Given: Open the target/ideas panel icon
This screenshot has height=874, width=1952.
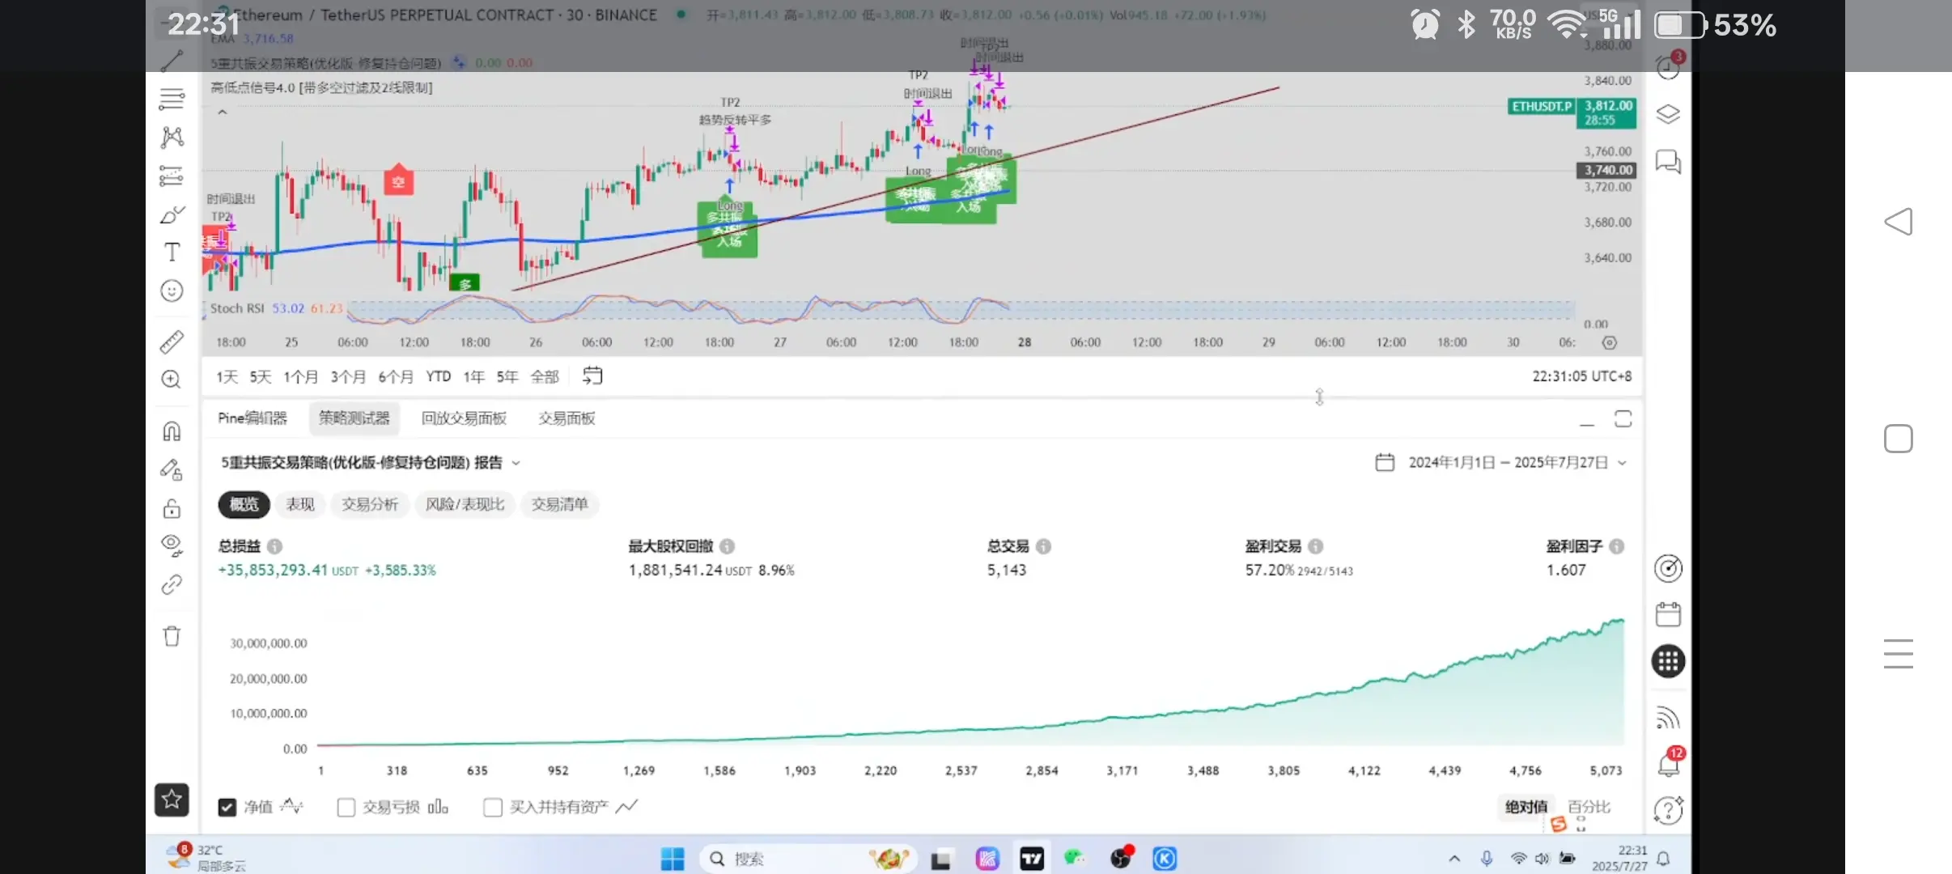Looking at the screenshot, I should (x=1668, y=569).
